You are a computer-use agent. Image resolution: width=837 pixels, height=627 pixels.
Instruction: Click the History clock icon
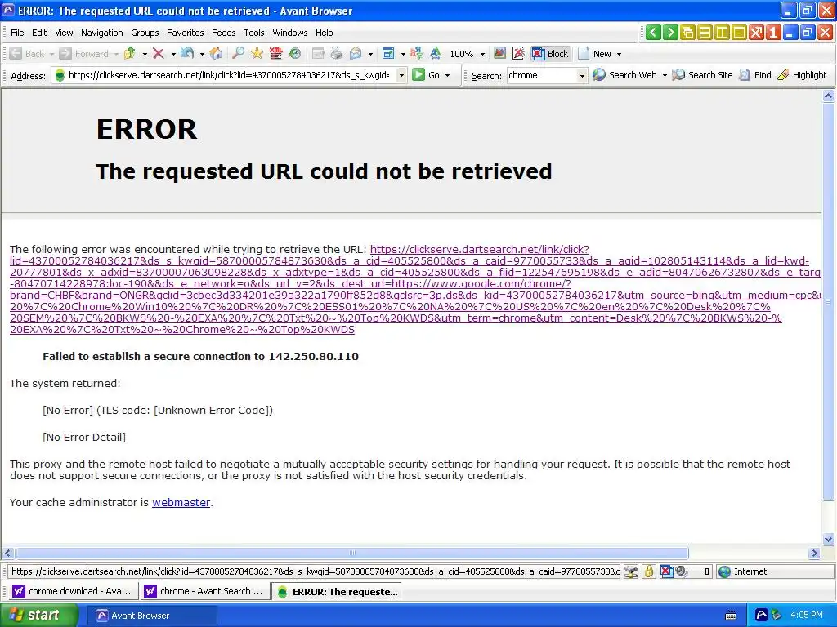pyautogui.click(x=294, y=53)
